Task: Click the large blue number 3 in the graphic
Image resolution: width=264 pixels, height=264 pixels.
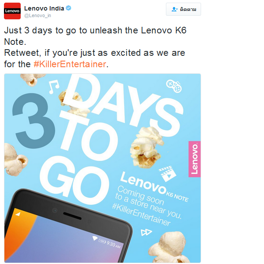Action: (34, 121)
